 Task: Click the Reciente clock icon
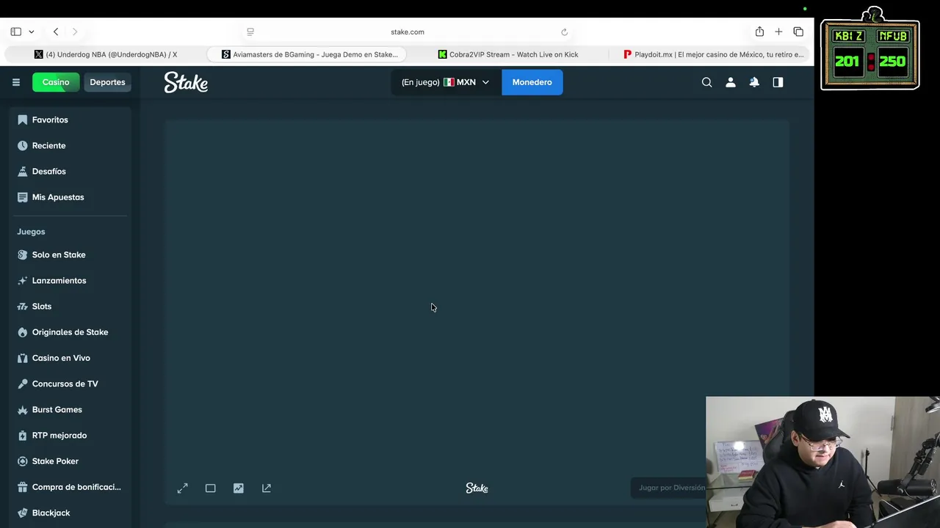22,145
